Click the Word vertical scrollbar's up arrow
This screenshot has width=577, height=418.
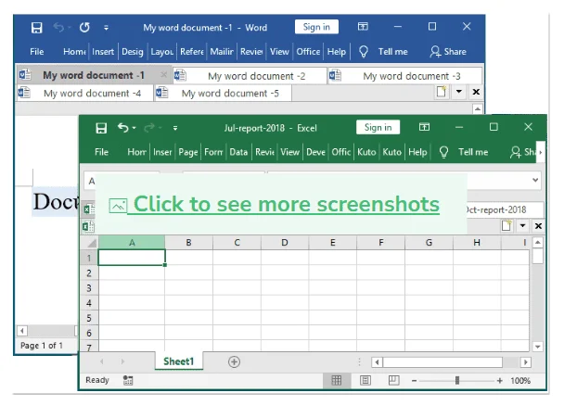click(x=477, y=109)
